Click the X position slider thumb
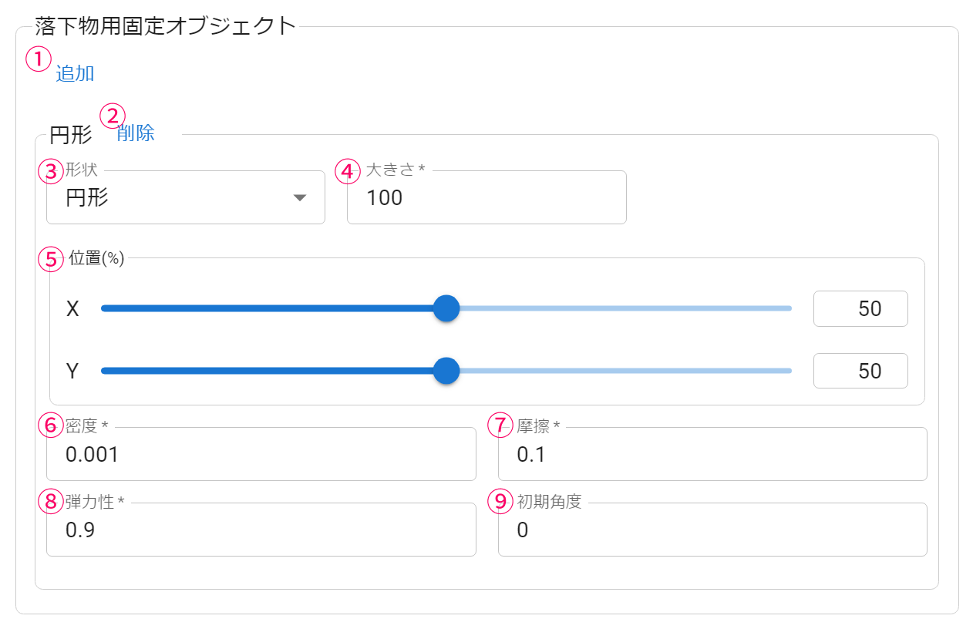 tap(446, 308)
